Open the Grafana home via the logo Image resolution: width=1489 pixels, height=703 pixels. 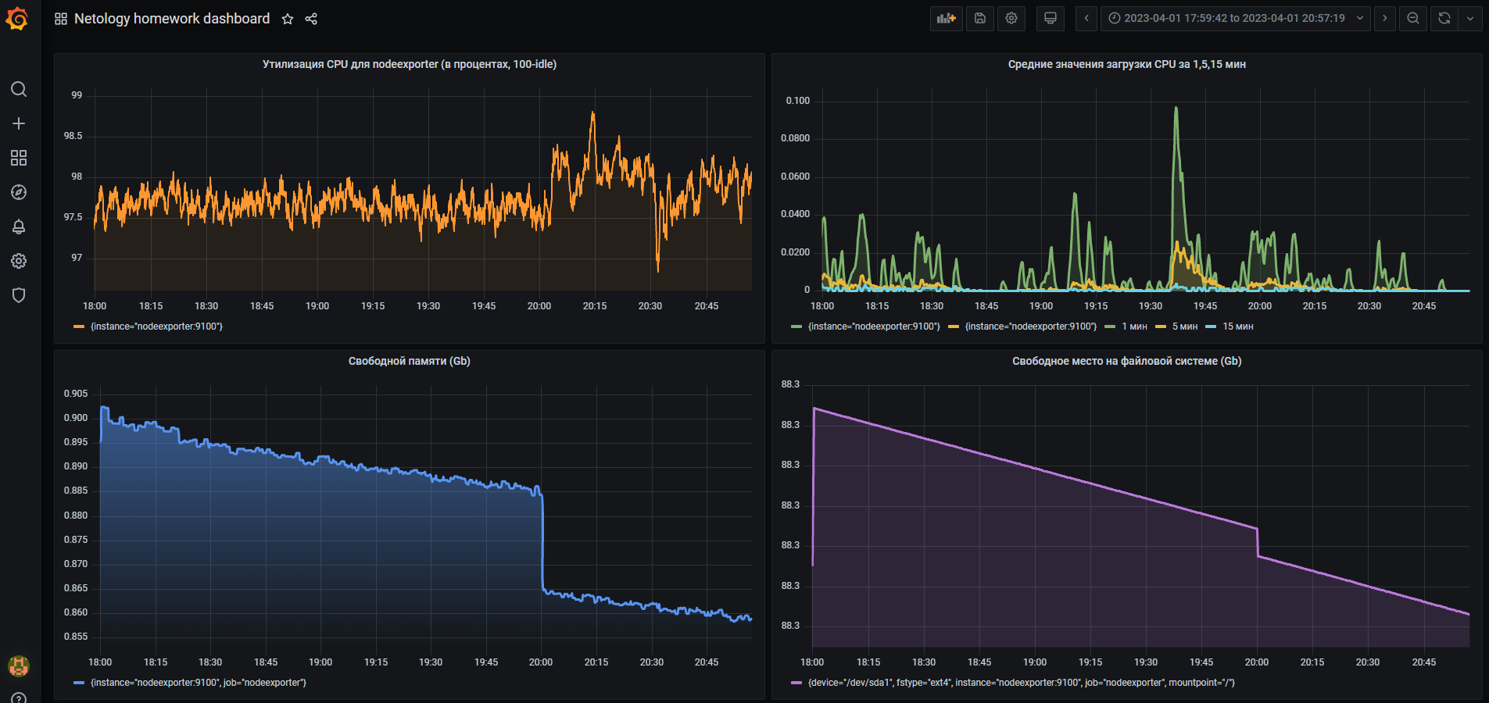18,18
